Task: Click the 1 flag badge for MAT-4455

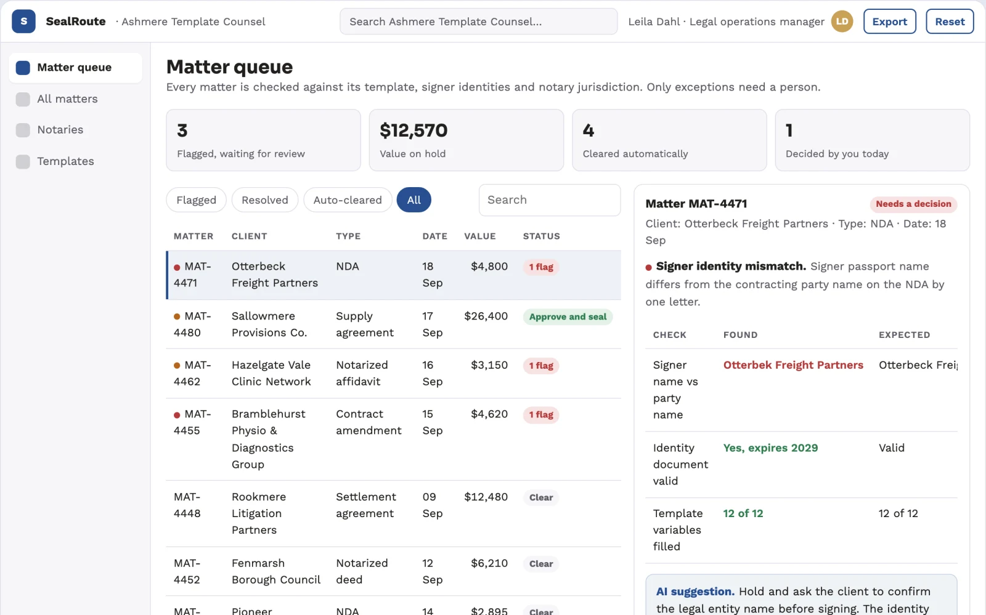Action: pos(541,415)
